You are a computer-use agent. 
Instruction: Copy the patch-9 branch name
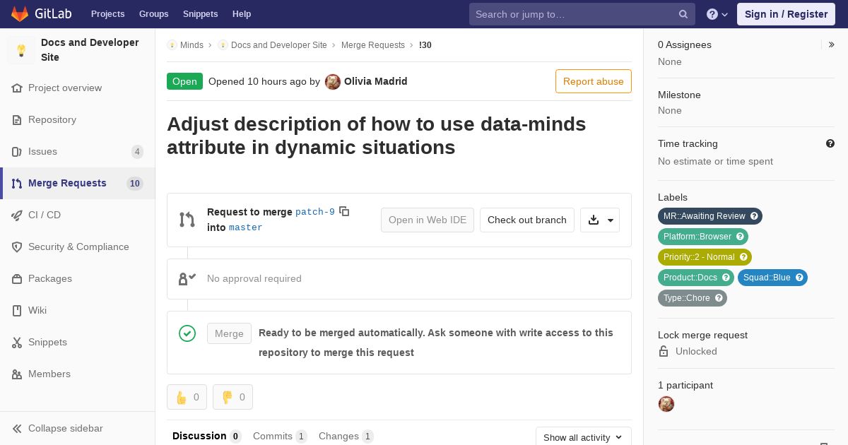[344, 211]
